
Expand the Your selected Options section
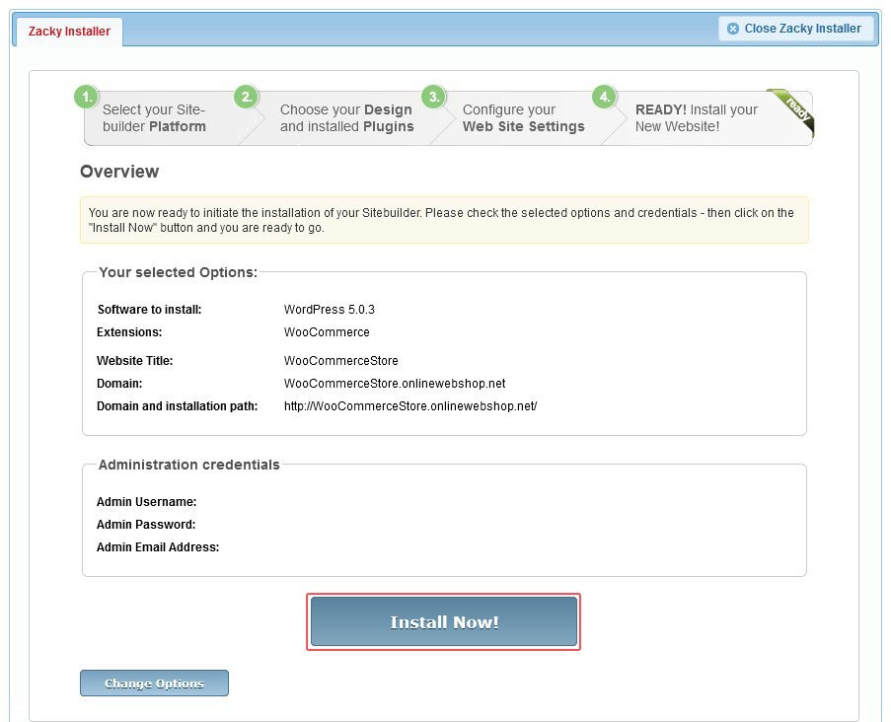click(178, 272)
